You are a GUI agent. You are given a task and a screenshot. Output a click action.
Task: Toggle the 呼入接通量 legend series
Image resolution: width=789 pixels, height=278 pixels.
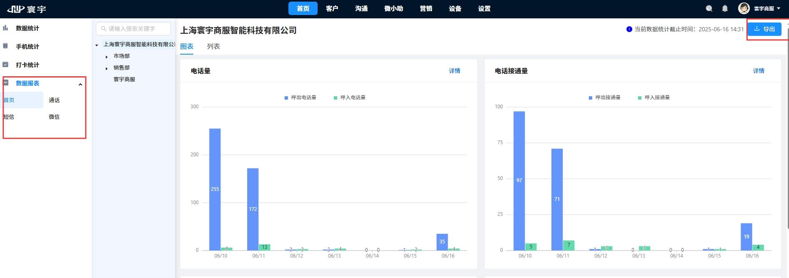[654, 98]
